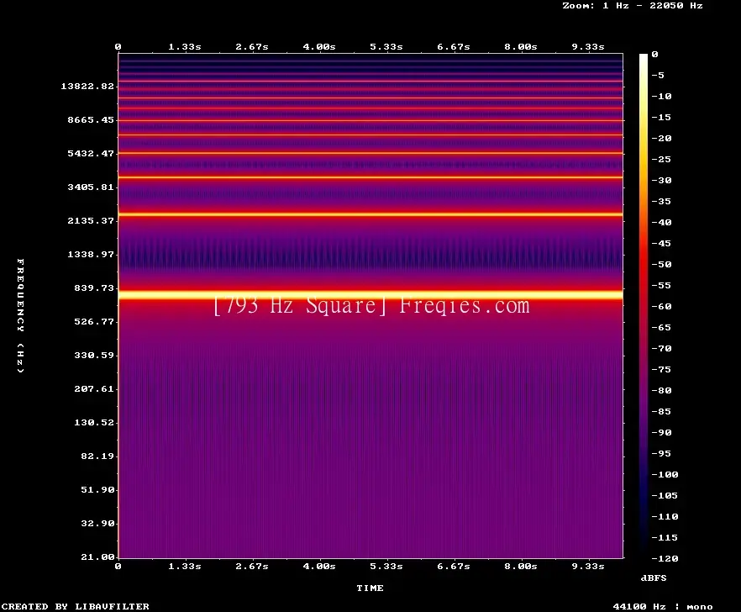This screenshot has height=612, width=741.
Task: Click "9.33s" on the bottom time axis
Action: pyautogui.click(x=588, y=566)
